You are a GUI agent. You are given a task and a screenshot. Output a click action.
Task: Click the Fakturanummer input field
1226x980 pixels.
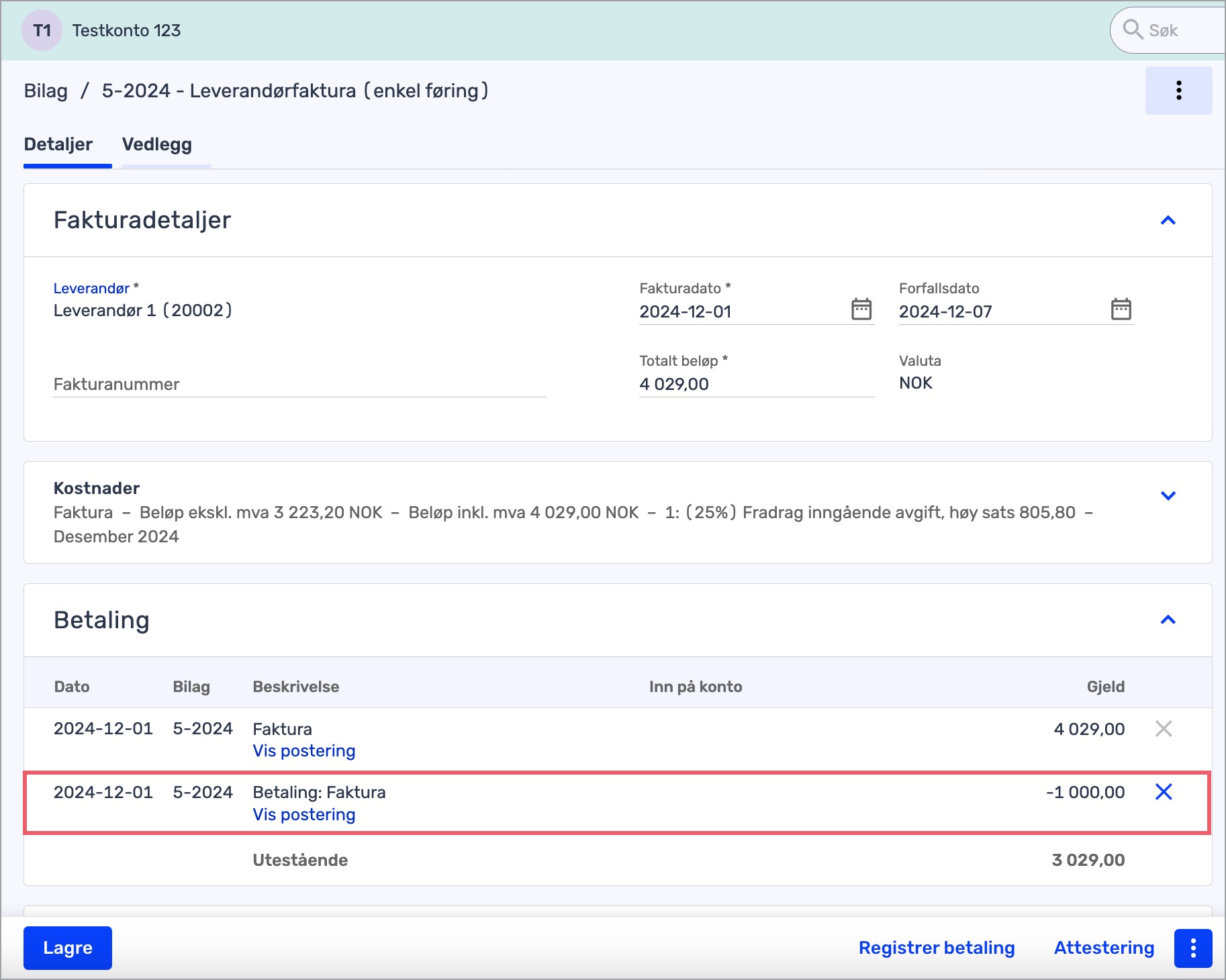(x=299, y=385)
